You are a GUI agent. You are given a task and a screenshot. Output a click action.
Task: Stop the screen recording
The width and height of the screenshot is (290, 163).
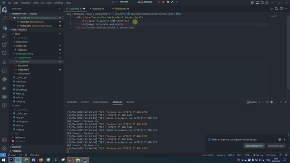pyautogui.click(x=163, y=2)
